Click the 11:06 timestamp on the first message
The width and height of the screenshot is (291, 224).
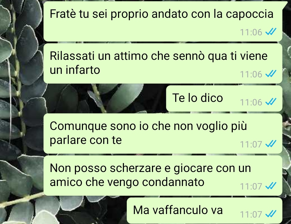click(251, 32)
